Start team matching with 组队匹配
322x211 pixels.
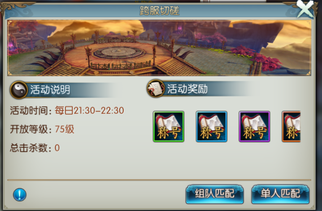[215, 194]
